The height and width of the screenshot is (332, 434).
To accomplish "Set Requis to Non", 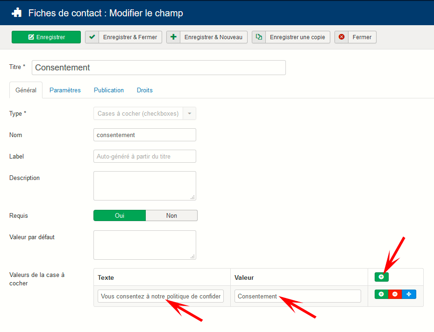I will point(171,215).
